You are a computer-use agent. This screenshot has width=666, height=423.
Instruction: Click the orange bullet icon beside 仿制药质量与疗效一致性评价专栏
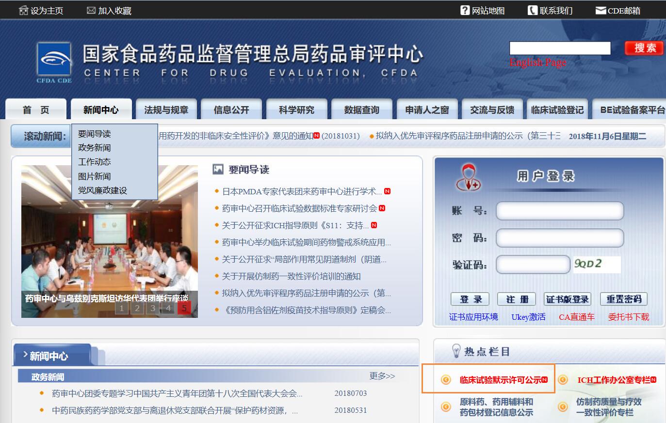(563, 407)
